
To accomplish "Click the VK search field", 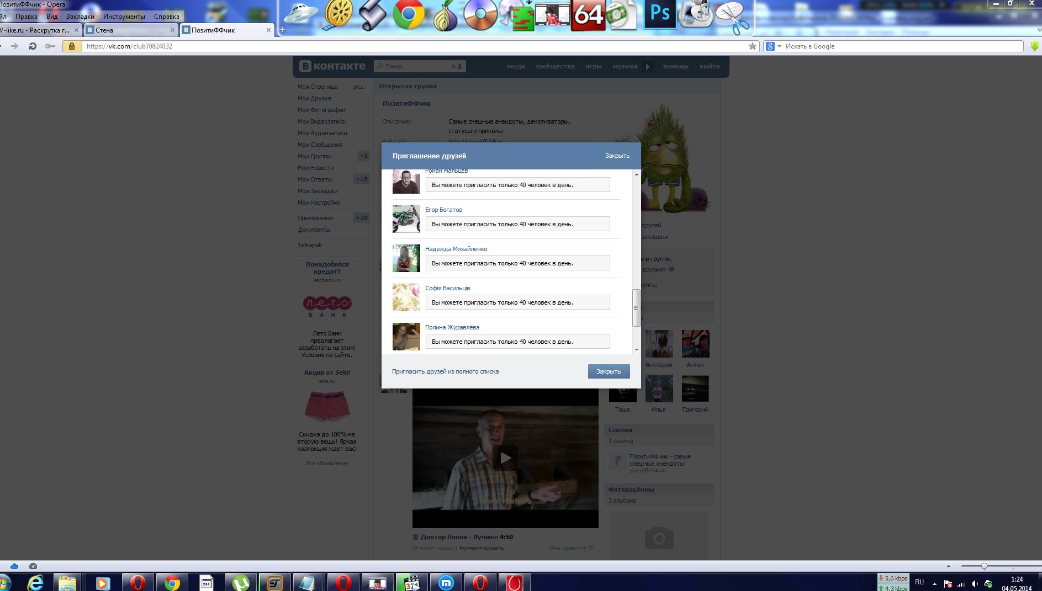I will click(420, 66).
